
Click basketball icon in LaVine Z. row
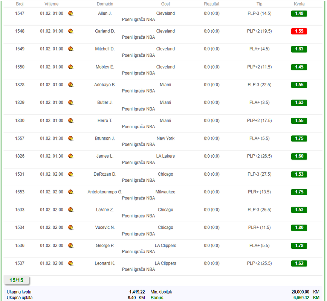coord(71,210)
